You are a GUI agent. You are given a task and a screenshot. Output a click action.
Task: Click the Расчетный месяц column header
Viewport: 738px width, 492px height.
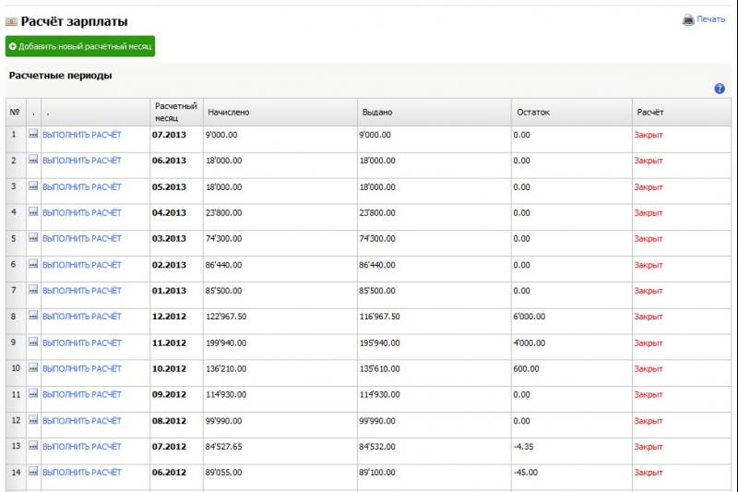[176, 112]
